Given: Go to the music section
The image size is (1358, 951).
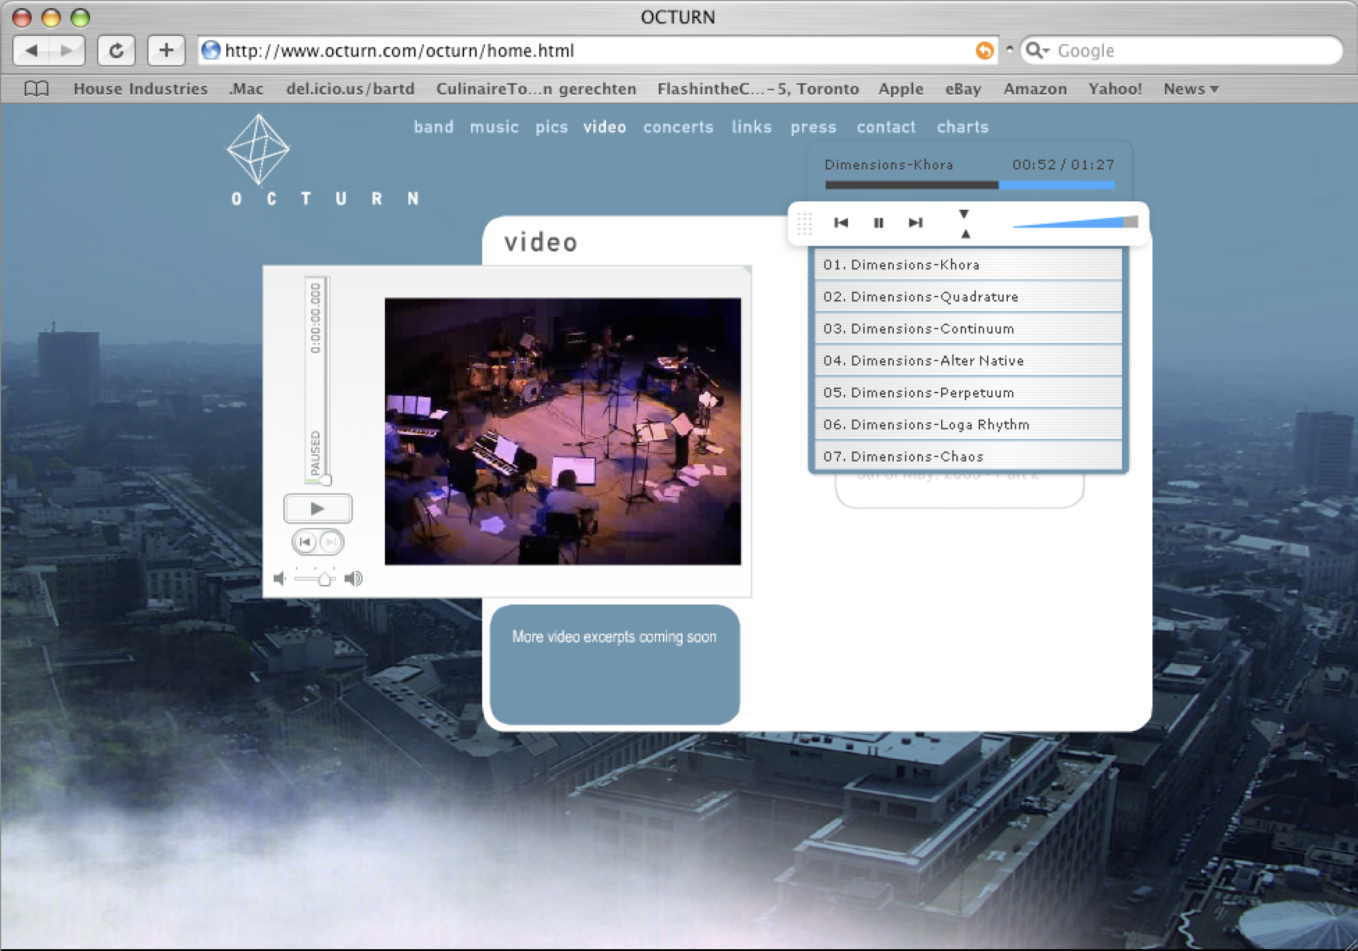Looking at the screenshot, I should tap(494, 127).
